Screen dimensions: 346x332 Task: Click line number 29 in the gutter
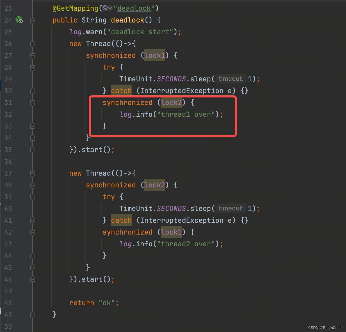8,79
